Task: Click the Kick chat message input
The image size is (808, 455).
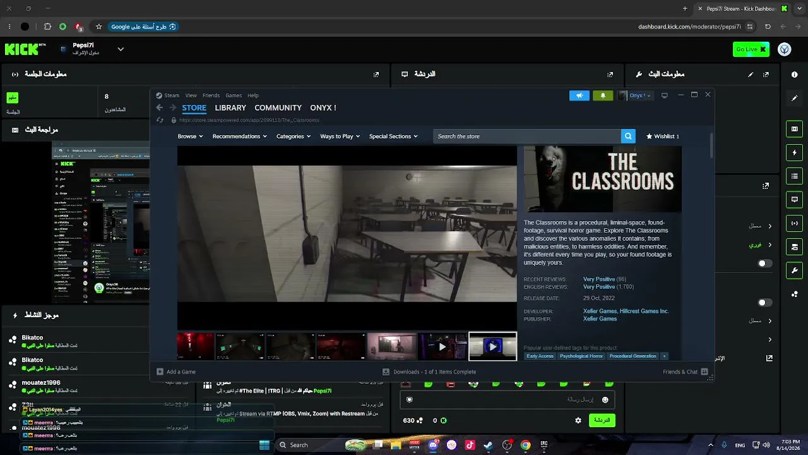Action: [506, 399]
